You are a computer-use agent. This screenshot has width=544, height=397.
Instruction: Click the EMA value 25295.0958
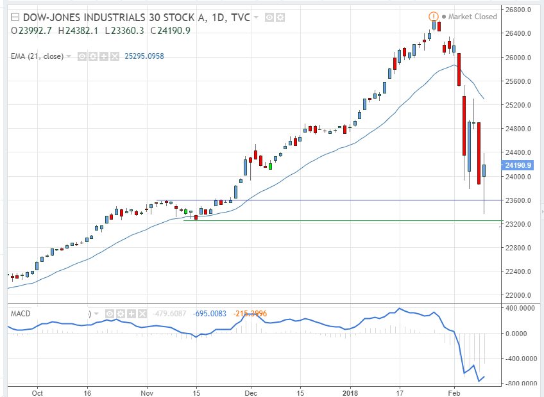144,56
